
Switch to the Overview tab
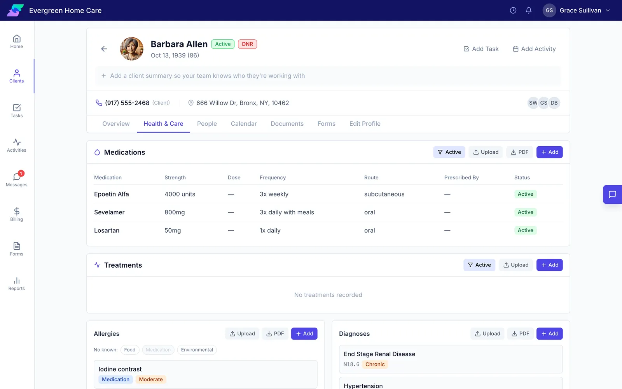coord(116,124)
